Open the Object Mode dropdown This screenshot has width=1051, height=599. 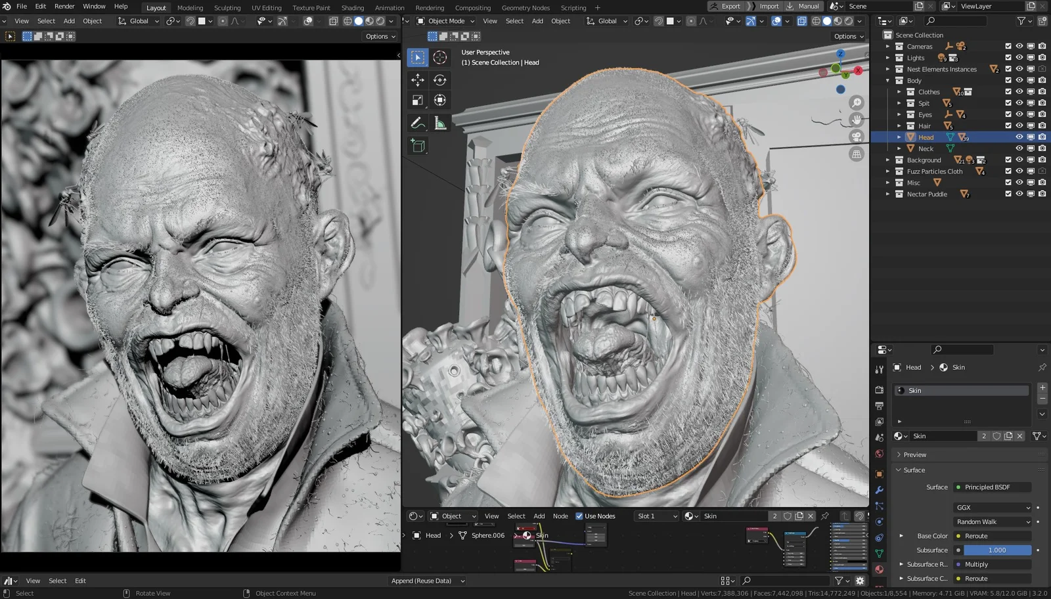pyautogui.click(x=447, y=20)
